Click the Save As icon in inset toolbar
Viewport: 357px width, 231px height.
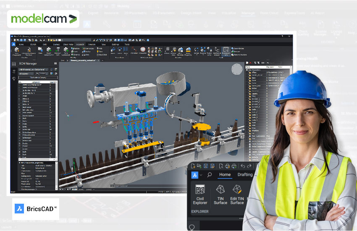[x=213, y=166]
